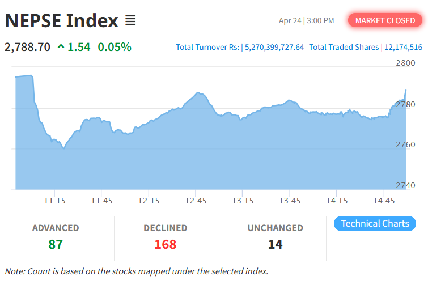
Task: Click the 14:45 time axis label
Action: [384, 201]
